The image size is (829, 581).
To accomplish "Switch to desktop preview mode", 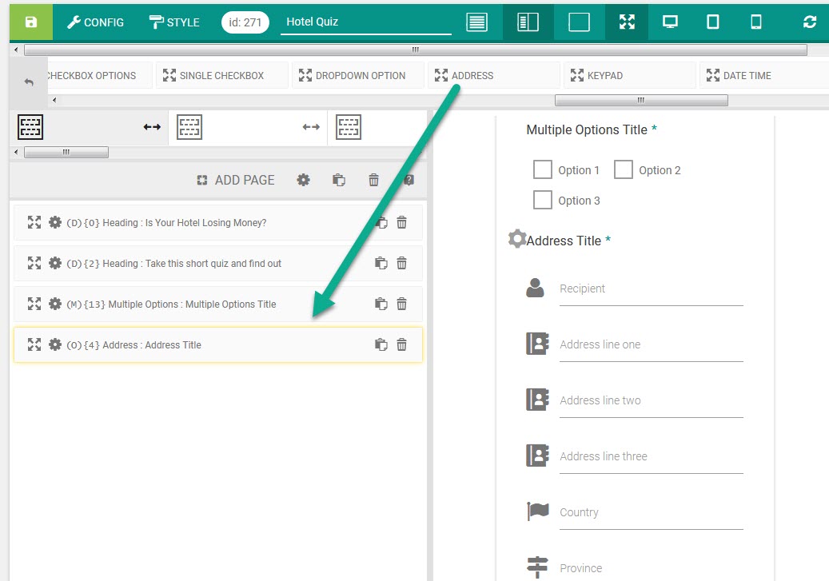I will pos(670,22).
